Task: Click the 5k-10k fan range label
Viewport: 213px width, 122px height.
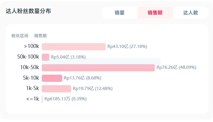Action: click(x=31, y=78)
